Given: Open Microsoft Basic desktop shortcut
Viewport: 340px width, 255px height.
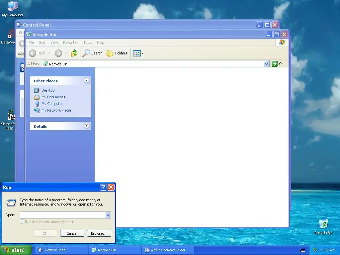Looking at the screenshot, I should [x=9, y=120].
